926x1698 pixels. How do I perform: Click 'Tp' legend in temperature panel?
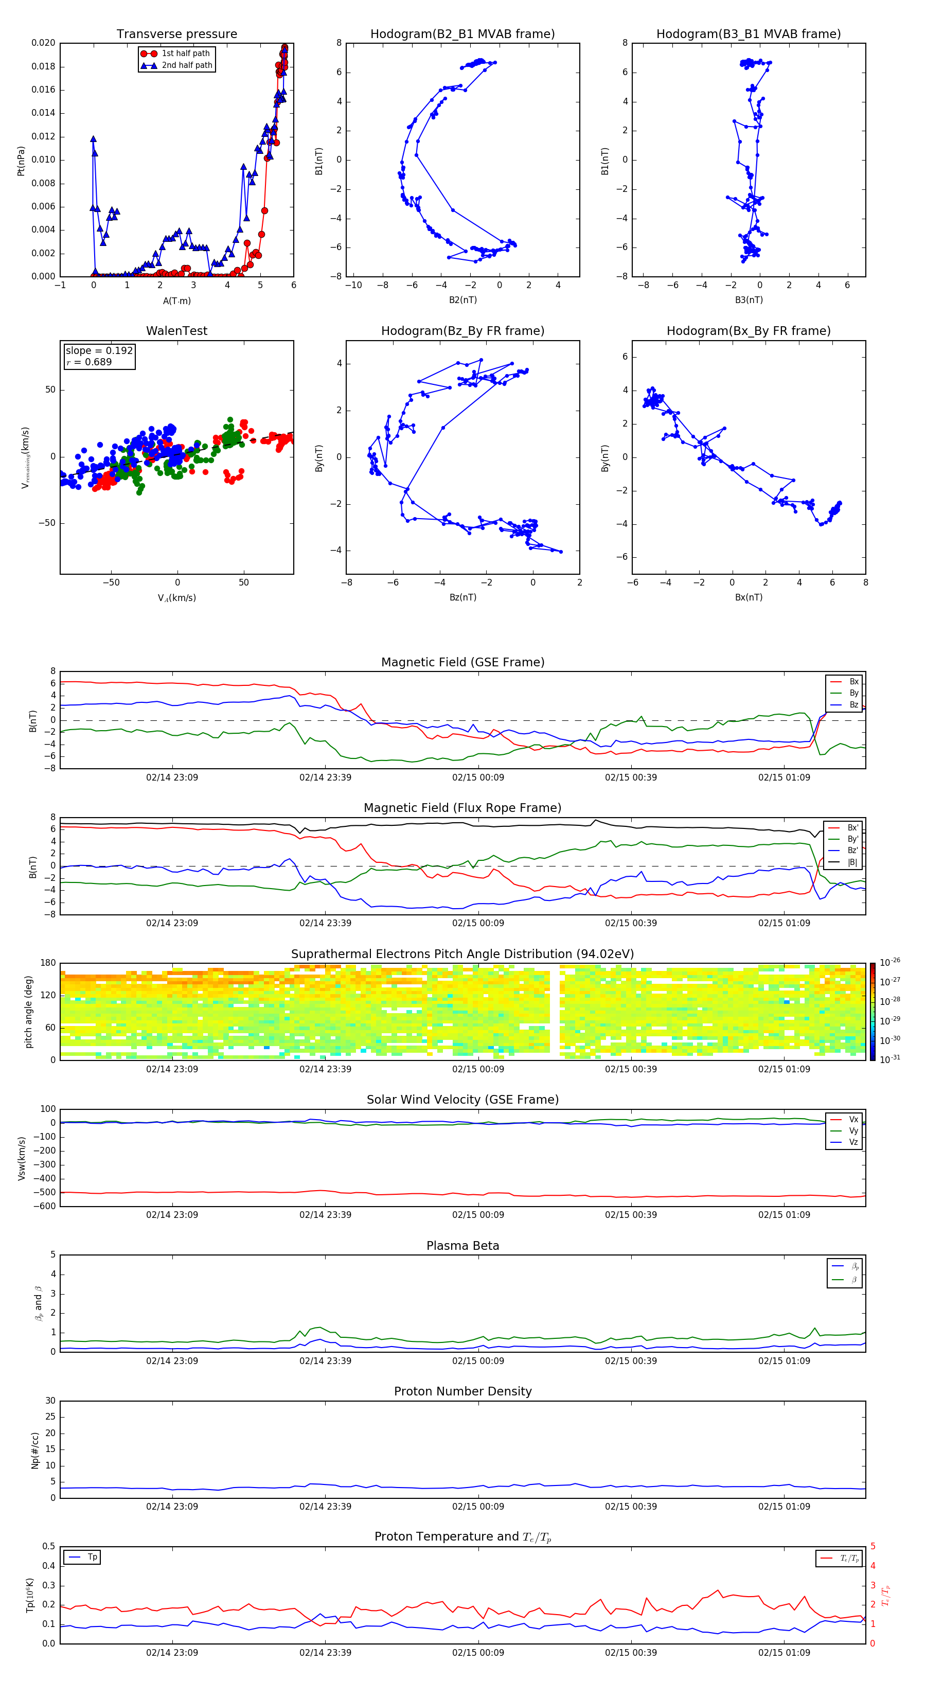[x=82, y=1558]
